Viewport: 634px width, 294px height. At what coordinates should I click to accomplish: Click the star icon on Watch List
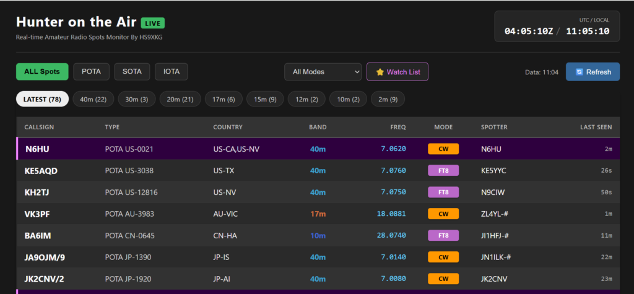(x=380, y=72)
